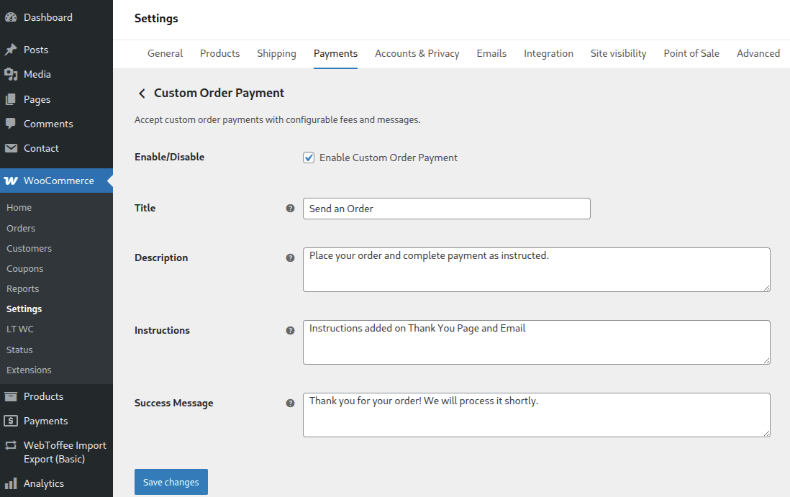Screen dimensions: 790x497
Task: Click the Dashboard gauge icon
Action: (x=11, y=18)
